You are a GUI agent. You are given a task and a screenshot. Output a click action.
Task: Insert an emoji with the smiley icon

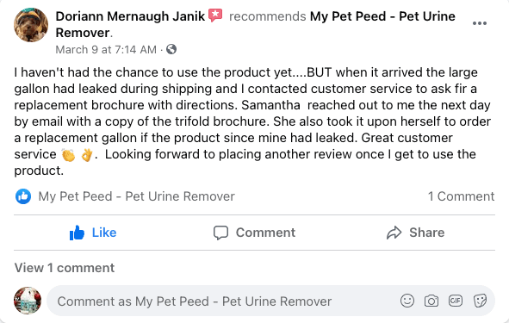click(407, 301)
